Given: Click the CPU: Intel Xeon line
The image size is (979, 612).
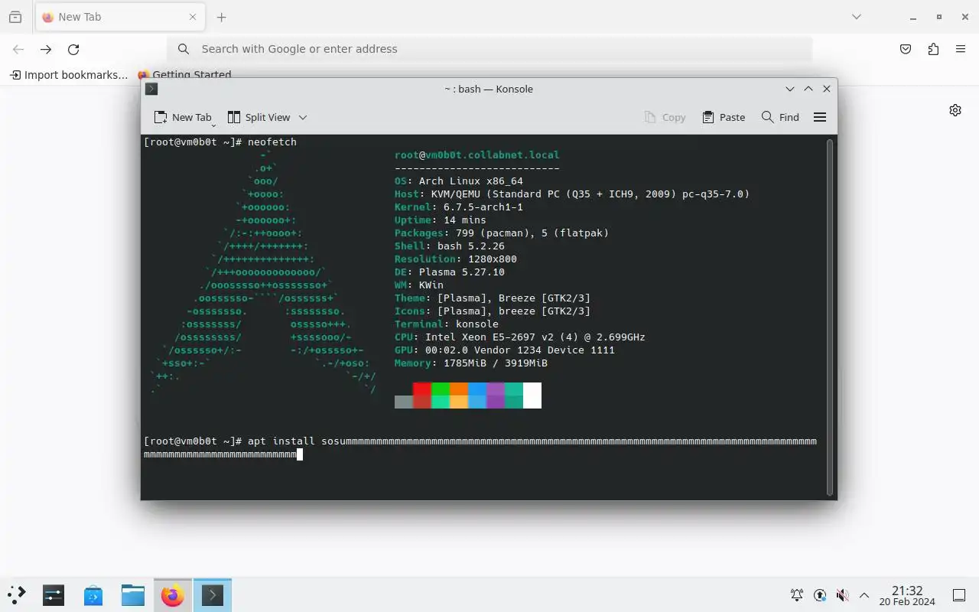Looking at the screenshot, I should tap(520, 337).
